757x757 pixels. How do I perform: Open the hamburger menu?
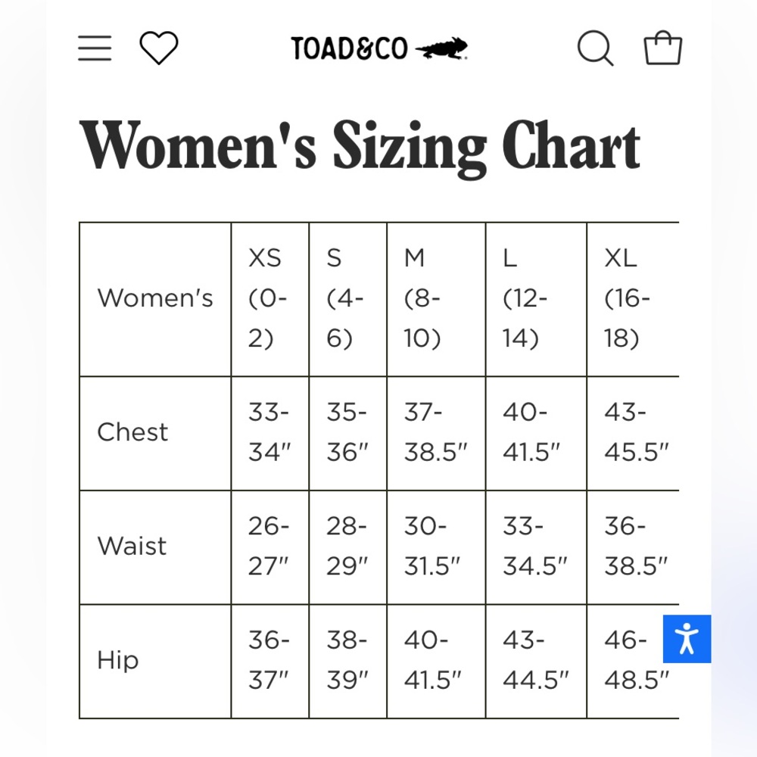pyautogui.click(x=95, y=48)
